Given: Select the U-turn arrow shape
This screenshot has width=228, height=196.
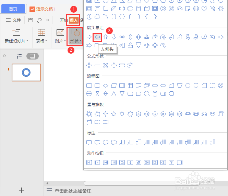Looking at the screenshot, I should pos(163,37).
